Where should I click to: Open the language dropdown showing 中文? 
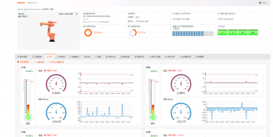264,2
